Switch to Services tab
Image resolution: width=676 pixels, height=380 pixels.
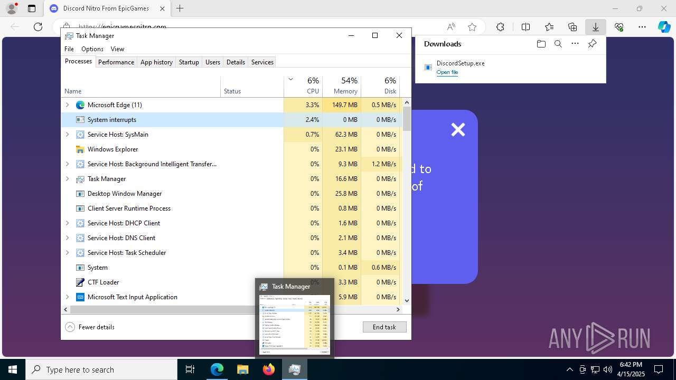point(262,62)
